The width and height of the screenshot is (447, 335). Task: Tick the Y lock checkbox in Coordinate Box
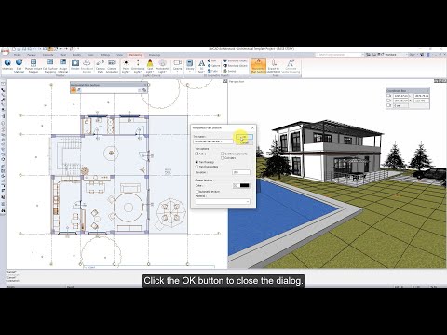point(389,100)
